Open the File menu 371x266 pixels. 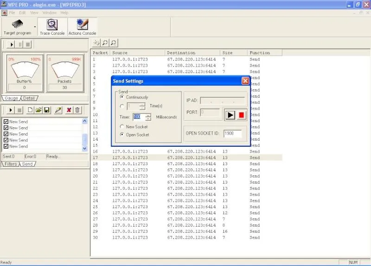pyautogui.click(x=12, y=13)
